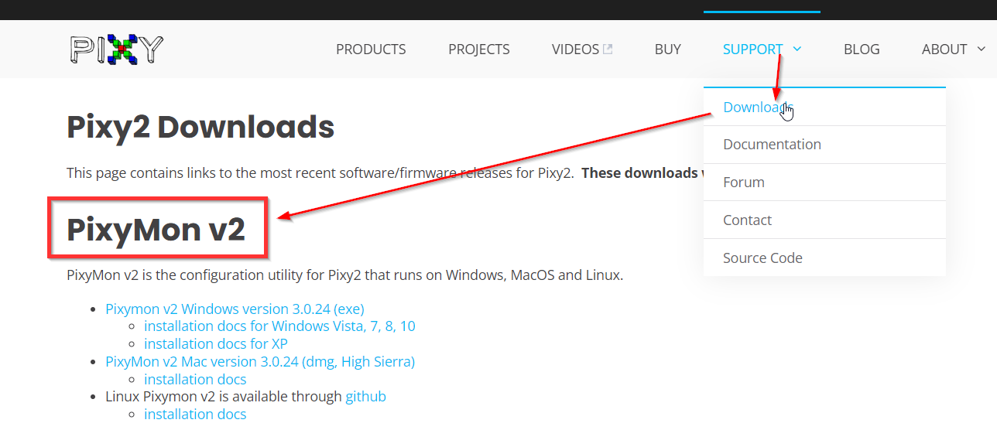
Task: Select Downloads in the Support menu
Action: point(824,107)
